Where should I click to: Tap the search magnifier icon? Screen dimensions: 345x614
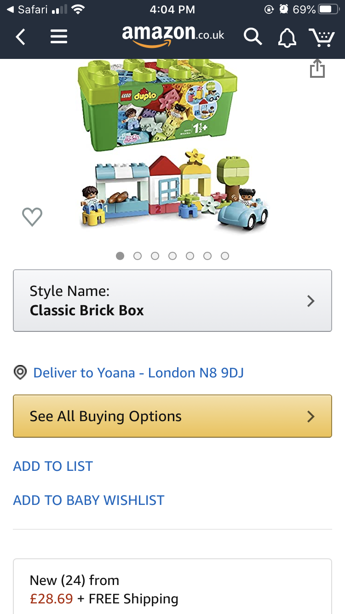pos(253,36)
